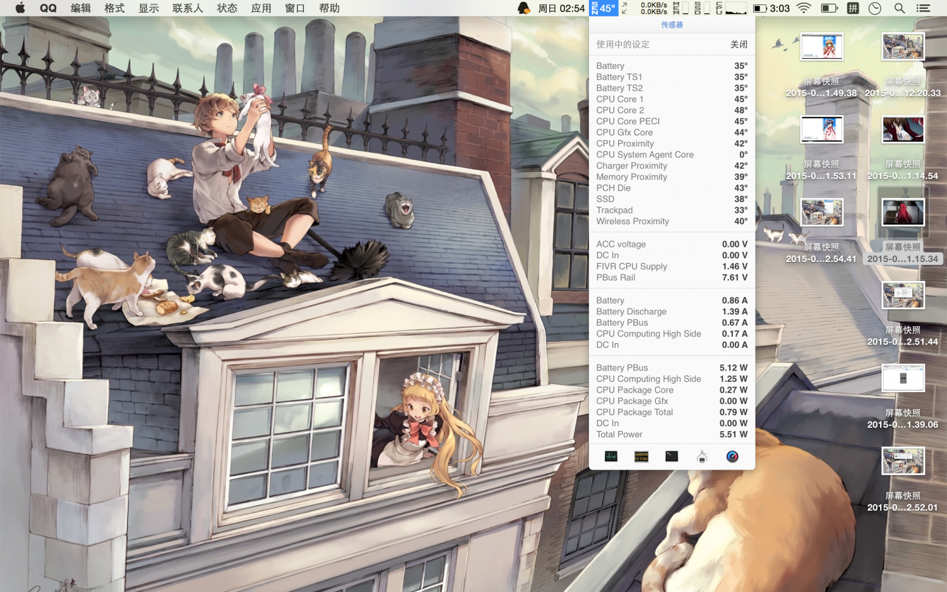Select the Total Power row
Screen dimensions: 947x592
[x=672, y=435]
